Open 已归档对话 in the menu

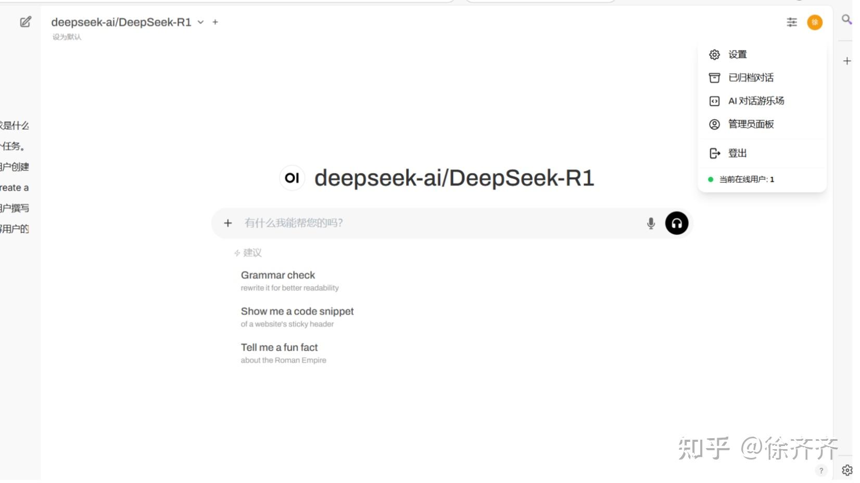[751, 78]
